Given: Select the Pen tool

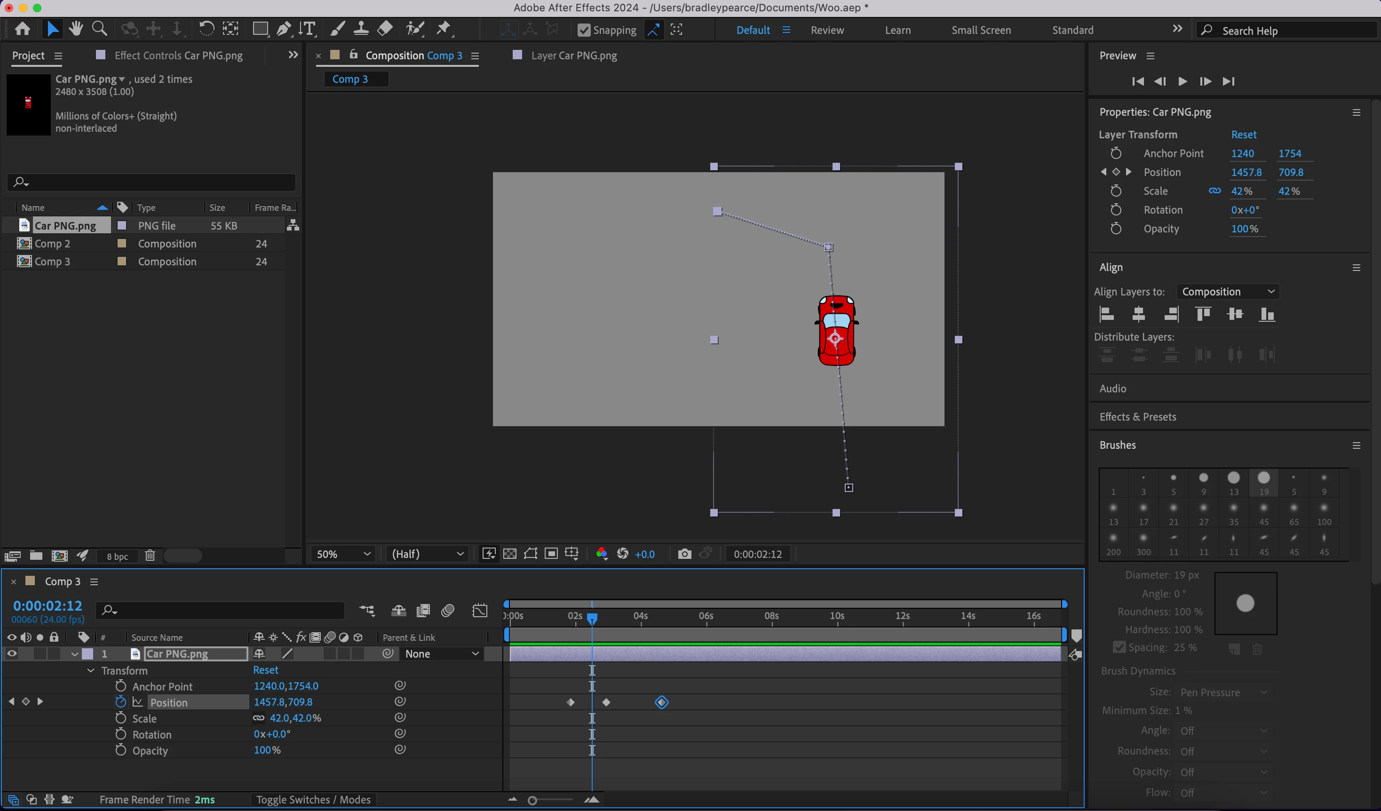Looking at the screenshot, I should coord(283,29).
